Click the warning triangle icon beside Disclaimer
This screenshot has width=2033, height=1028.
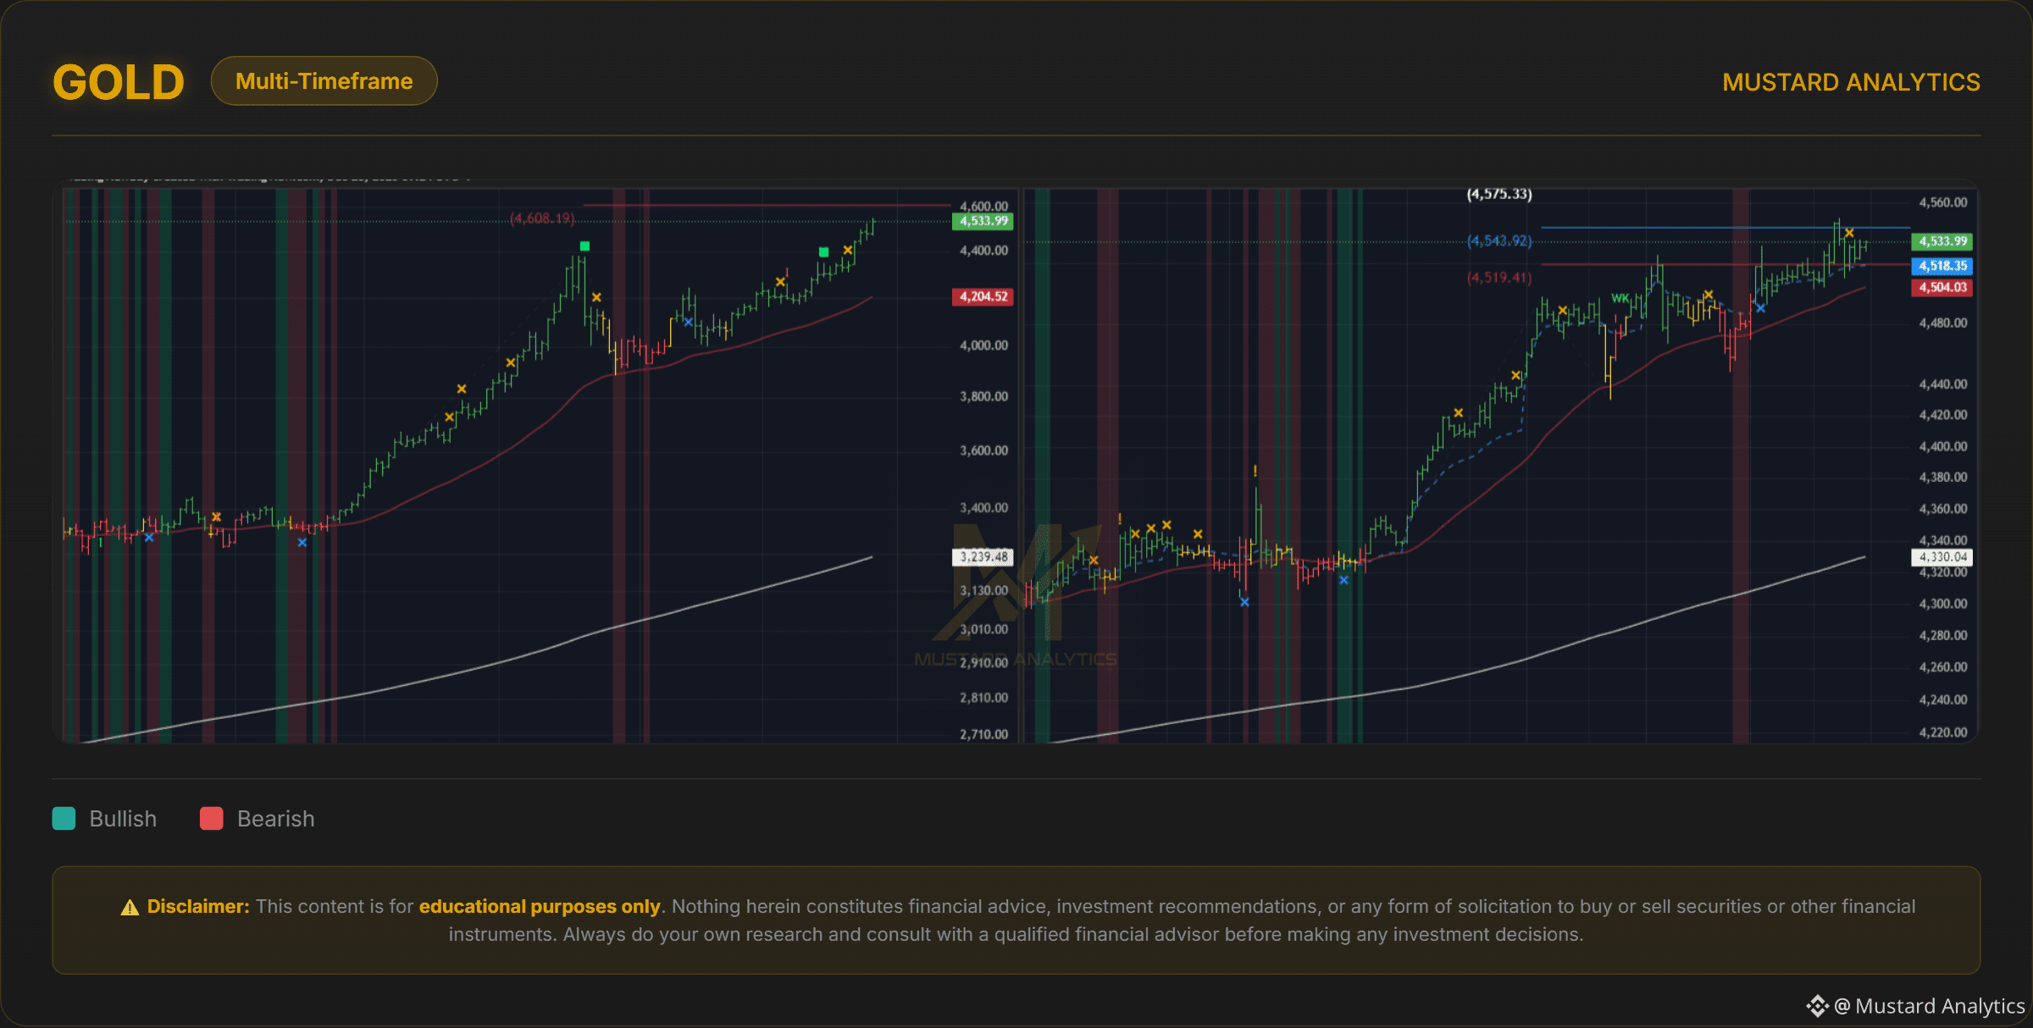click(130, 908)
